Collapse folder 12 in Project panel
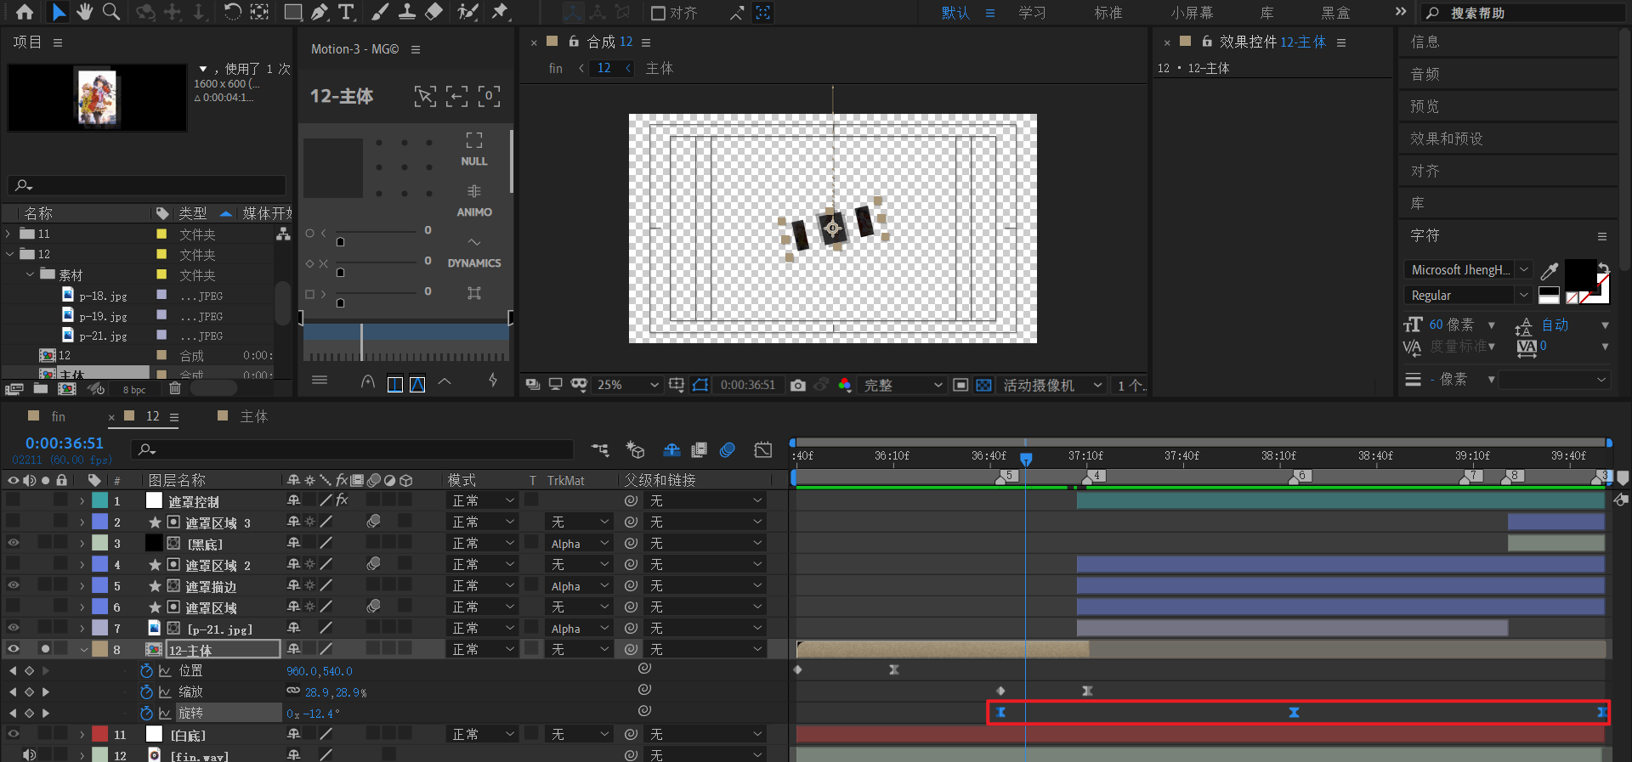 click(9, 254)
